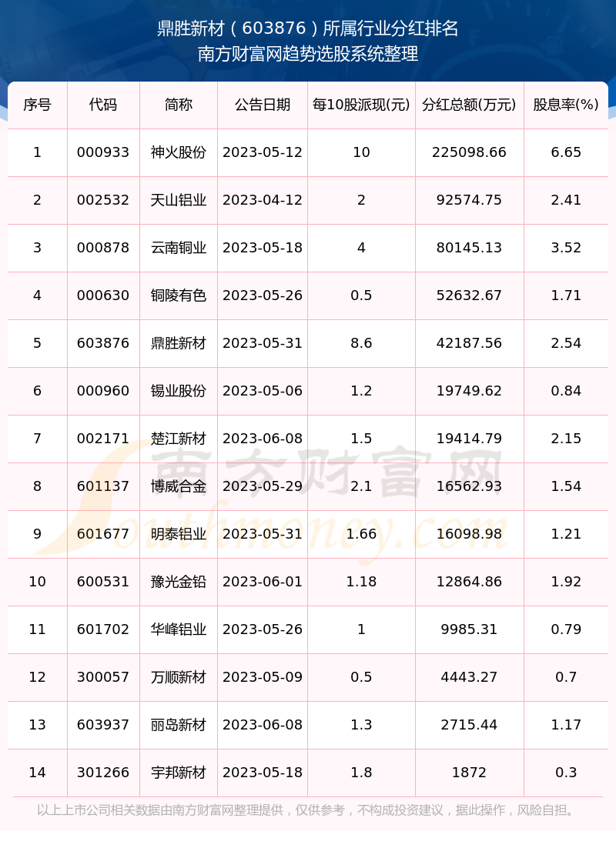
Task: Click total dividend 2715.44
Action: (469, 725)
